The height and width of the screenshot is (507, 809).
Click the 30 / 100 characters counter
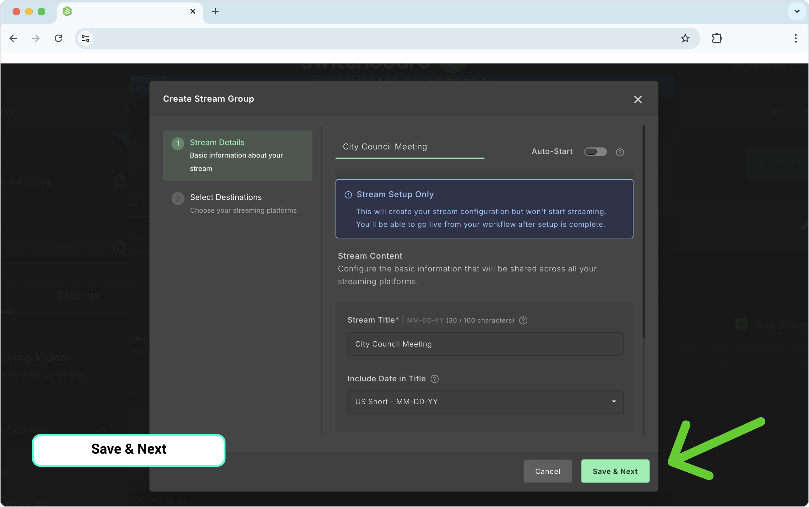coord(480,320)
